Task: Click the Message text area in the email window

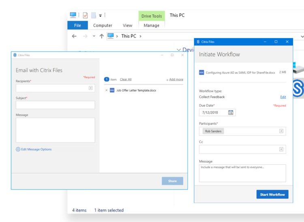Action: point(55,130)
